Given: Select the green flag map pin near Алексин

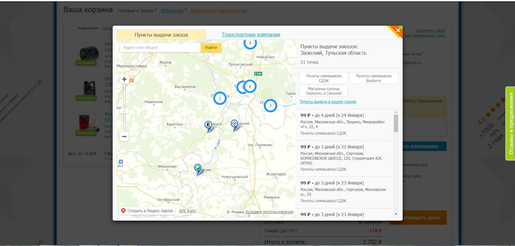Looking at the screenshot, I should (198, 169).
